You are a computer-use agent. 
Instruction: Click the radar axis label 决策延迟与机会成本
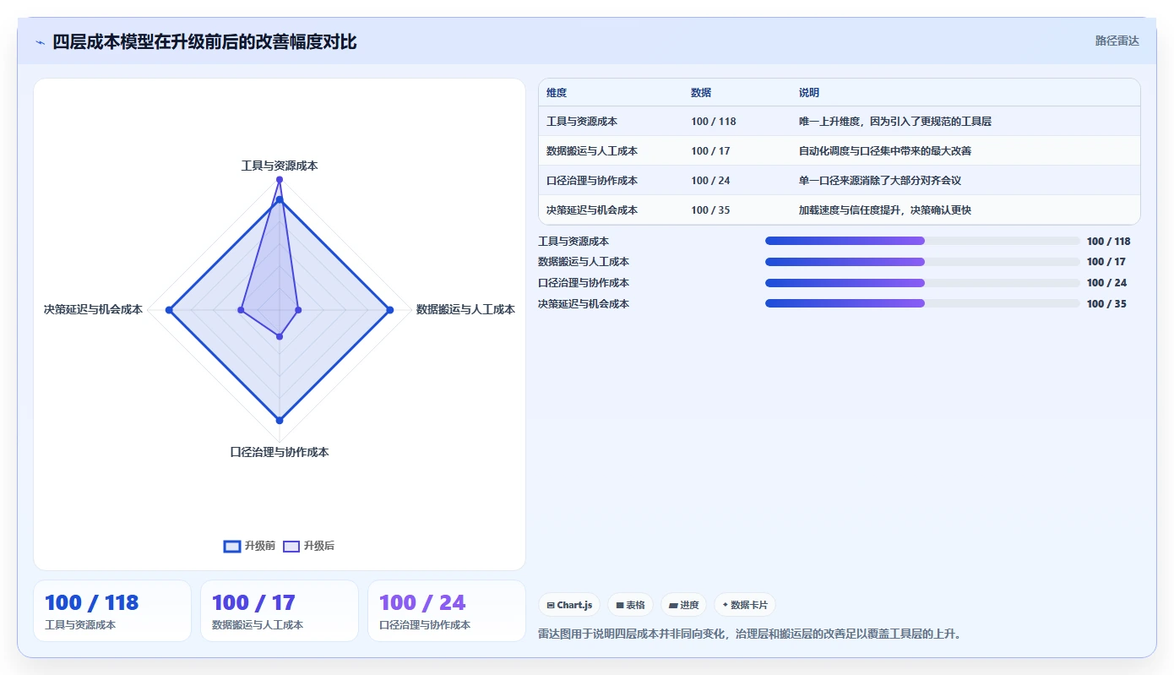tap(93, 309)
